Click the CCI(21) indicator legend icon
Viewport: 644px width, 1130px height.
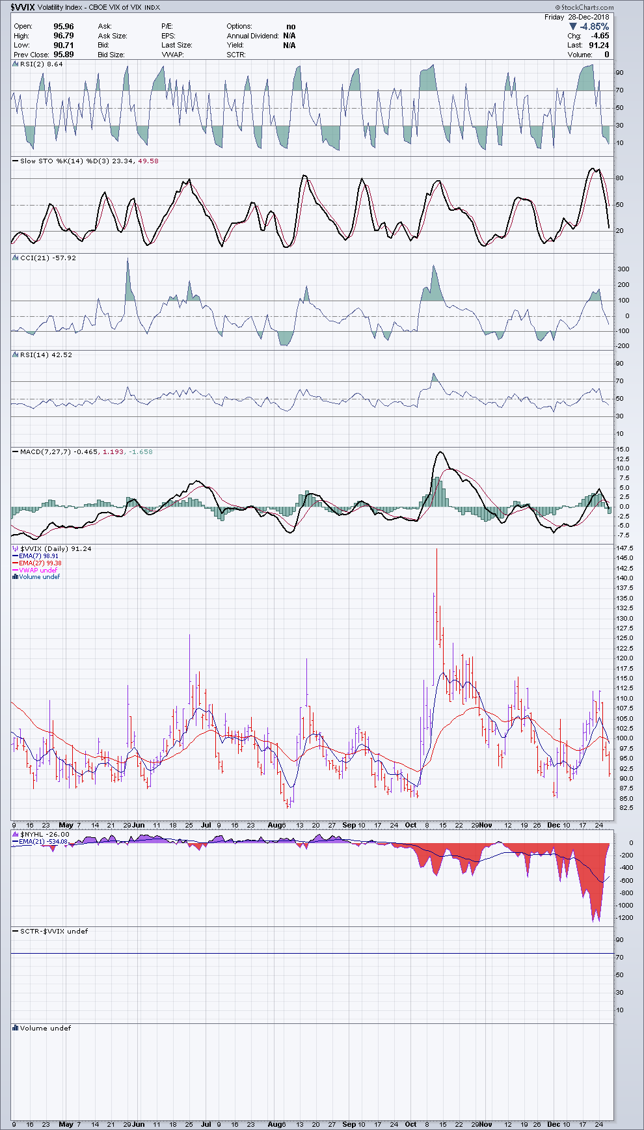(x=16, y=258)
